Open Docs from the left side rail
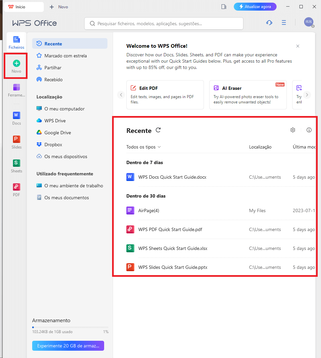The image size is (321, 358). (16, 118)
